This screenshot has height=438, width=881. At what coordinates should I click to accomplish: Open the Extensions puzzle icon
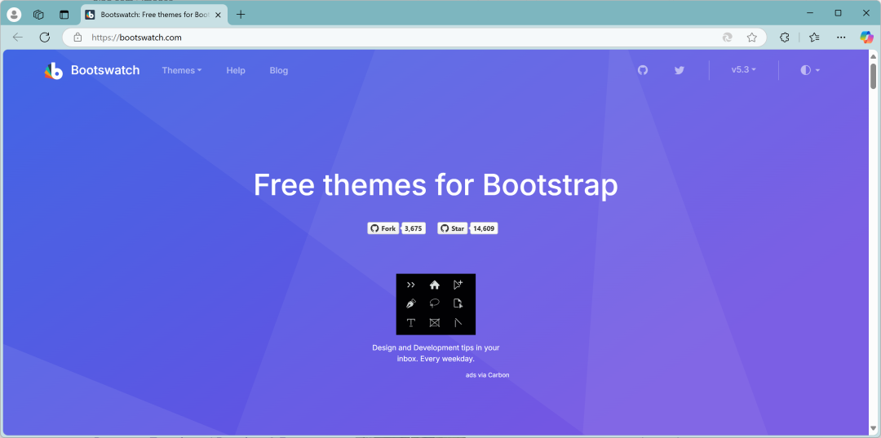coord(785,38)
